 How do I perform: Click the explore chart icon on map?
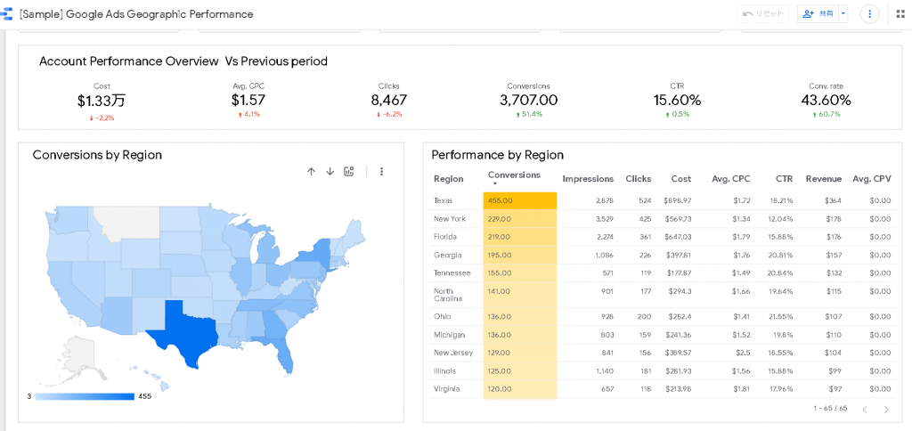[x=349, y=171]
